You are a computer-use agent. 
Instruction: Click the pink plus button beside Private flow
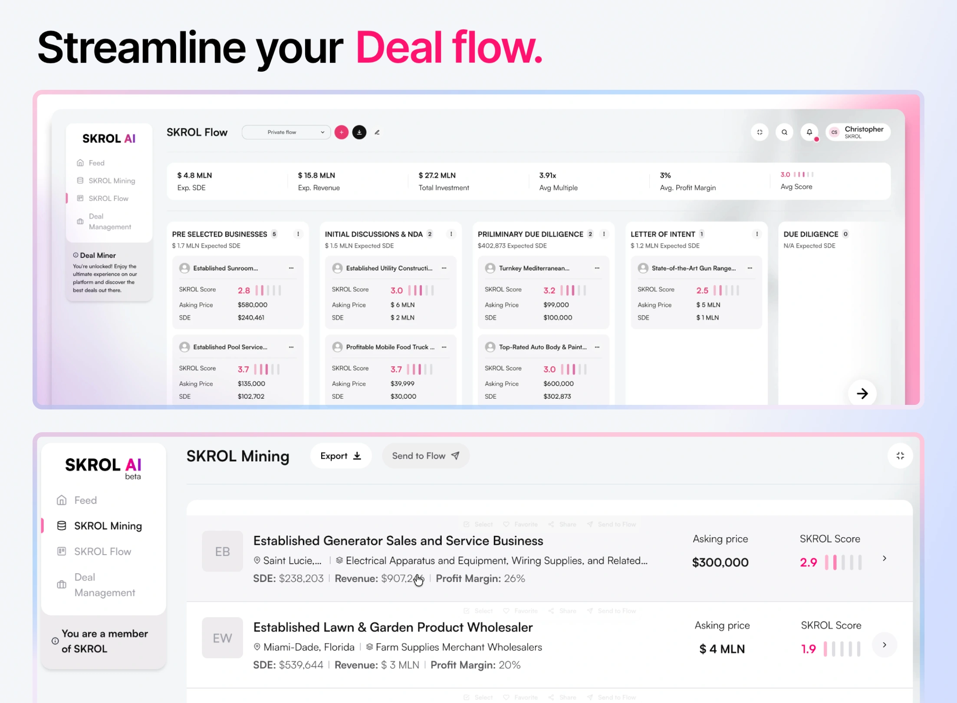(x=342, y=132)
